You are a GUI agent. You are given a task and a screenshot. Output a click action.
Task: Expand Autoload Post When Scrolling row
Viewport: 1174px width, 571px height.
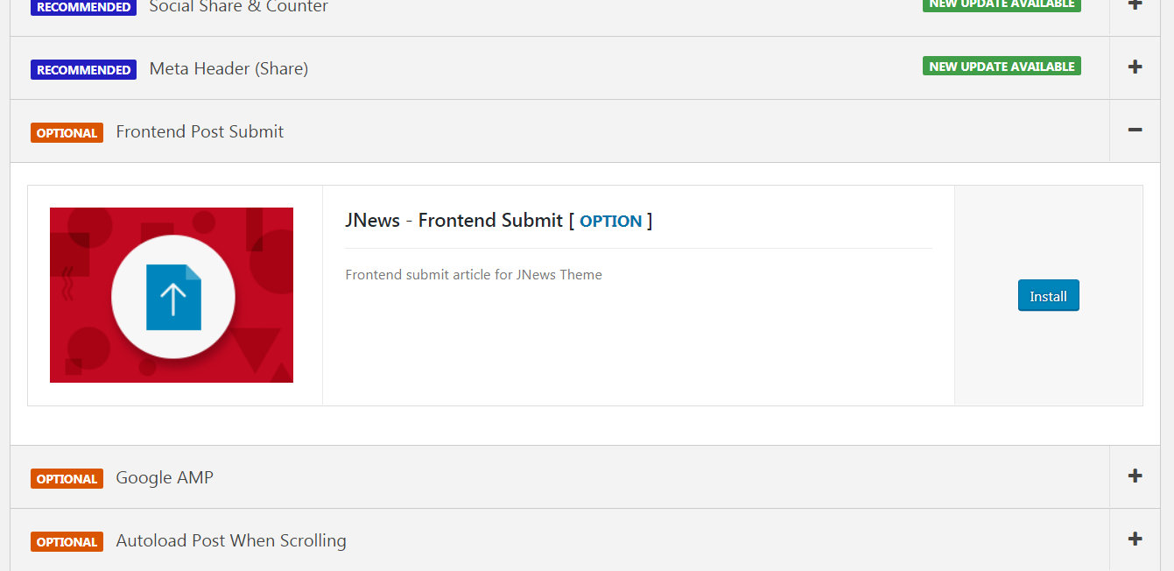[1135, 539]
